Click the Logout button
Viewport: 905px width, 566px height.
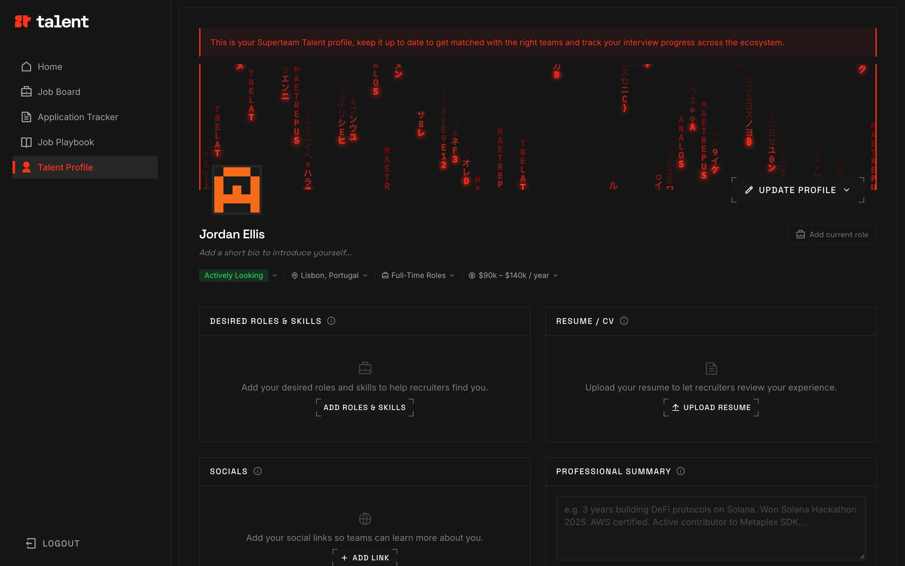pos(53,544)
